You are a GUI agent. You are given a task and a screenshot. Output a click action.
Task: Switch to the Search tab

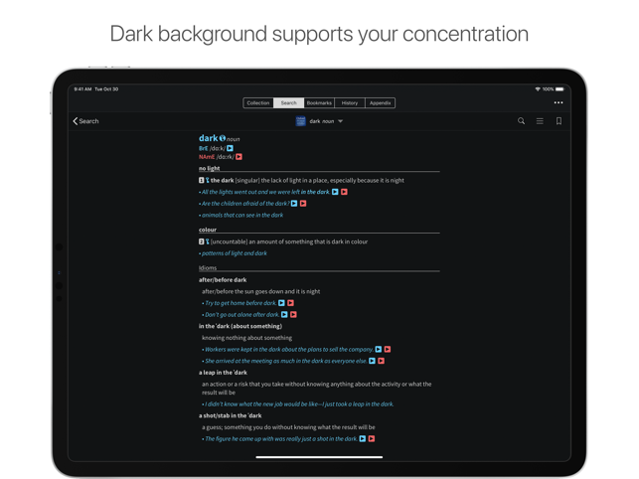tap(288, 103)
